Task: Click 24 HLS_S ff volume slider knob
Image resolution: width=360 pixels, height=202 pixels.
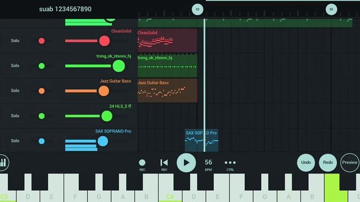Action: pyautogui.click(x=107, y=116)
